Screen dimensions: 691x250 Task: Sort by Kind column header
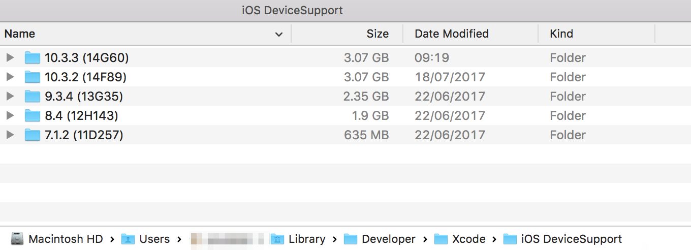coord(561,34)
